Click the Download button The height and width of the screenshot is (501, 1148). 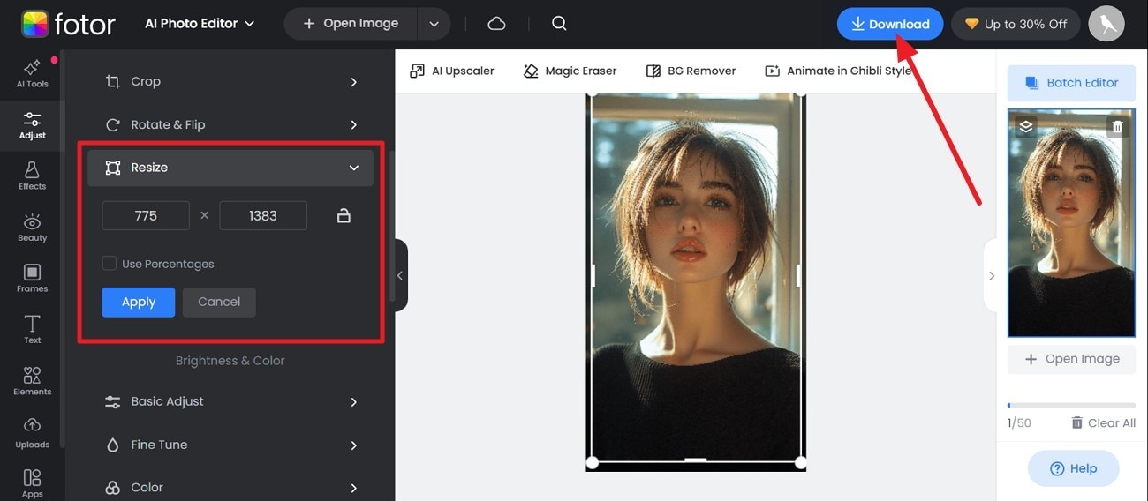[890, 24]
